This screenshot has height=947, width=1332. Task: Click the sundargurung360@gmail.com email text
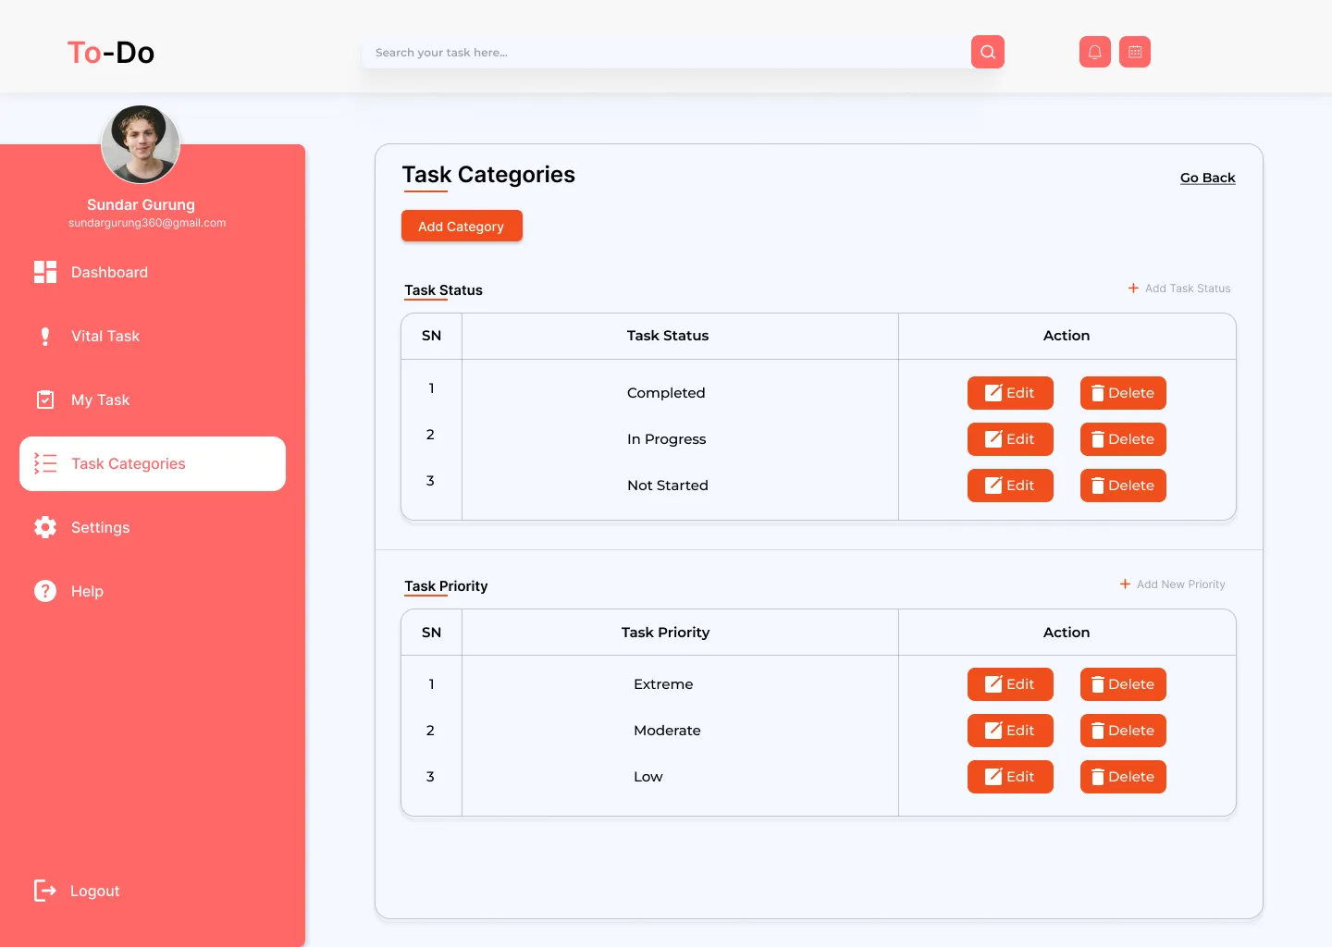pyautogui.click(x=147, y=223)
